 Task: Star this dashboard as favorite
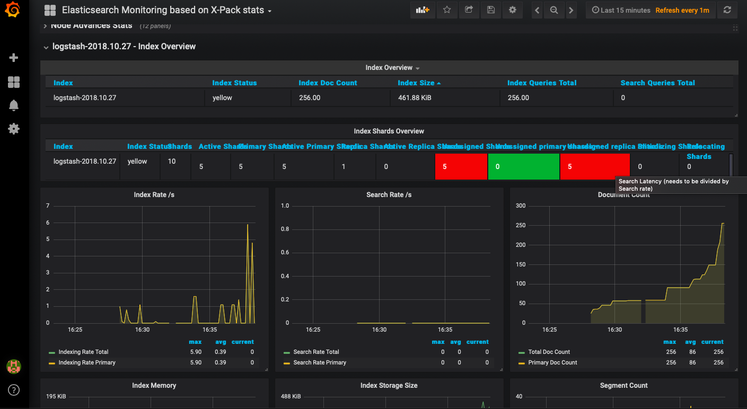tap(447, 10)
